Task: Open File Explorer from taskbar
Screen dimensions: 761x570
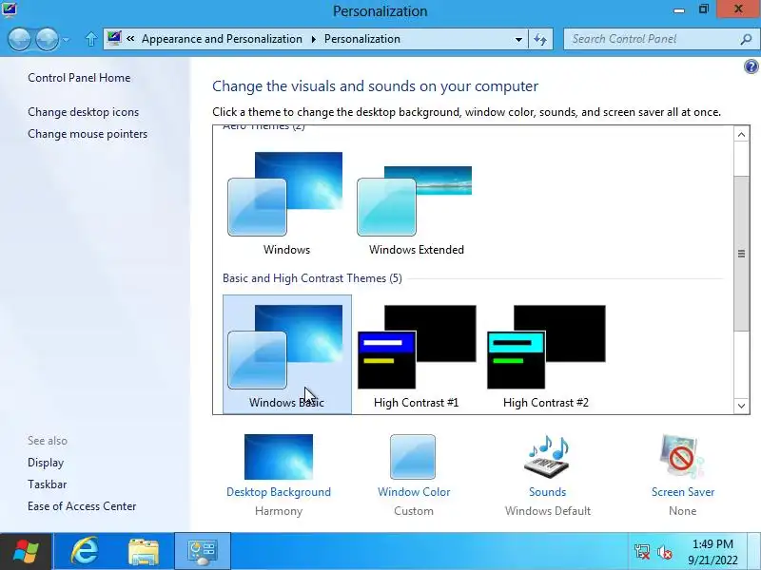Action: pos(144,552)
